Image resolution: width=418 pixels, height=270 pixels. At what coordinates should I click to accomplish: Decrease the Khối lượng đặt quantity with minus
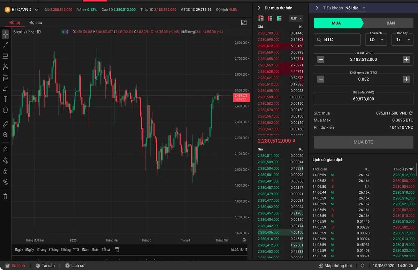coord(321,79)
